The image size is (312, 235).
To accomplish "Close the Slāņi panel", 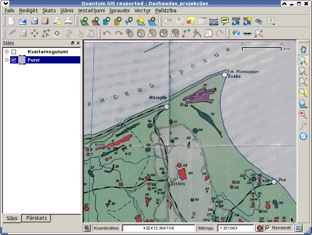I will tap(78, 43).
